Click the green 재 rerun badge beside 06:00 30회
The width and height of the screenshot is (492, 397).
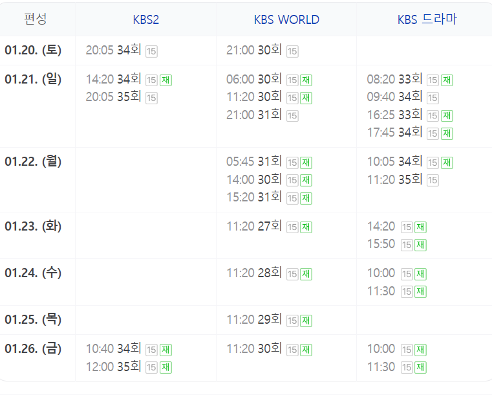point(306,80)
